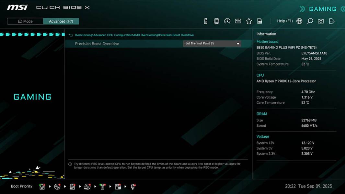Take a screenshot with the camera icon
The image size is (345, 194).
320,21
